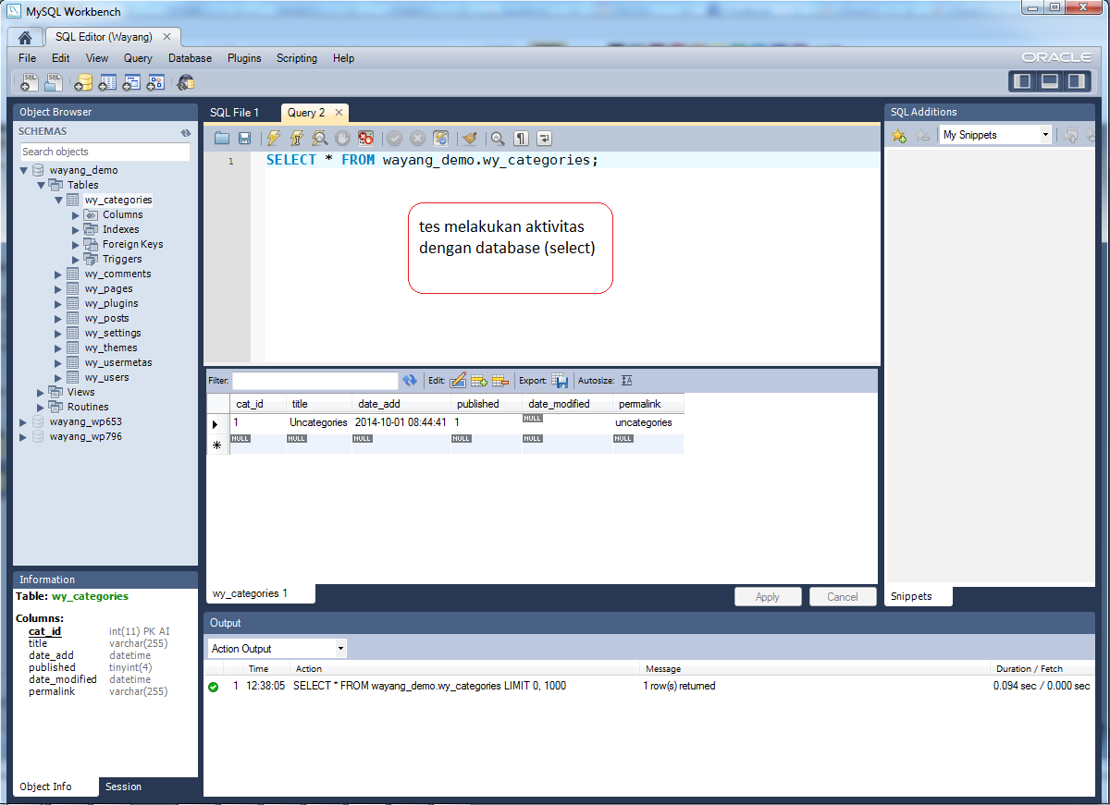Click the Explain query magnifier-lightning icon
1110x805 pixels.
[320, 139]
